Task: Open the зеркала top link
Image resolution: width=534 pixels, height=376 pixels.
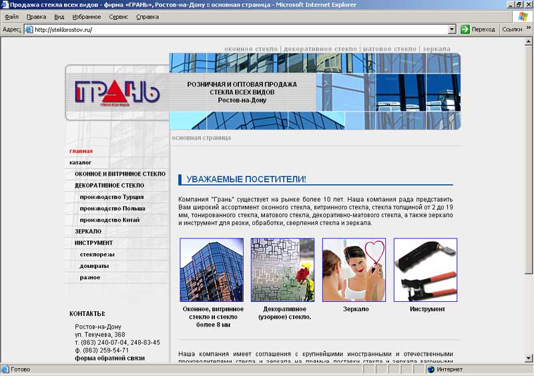Action: (x=437, y=49)
